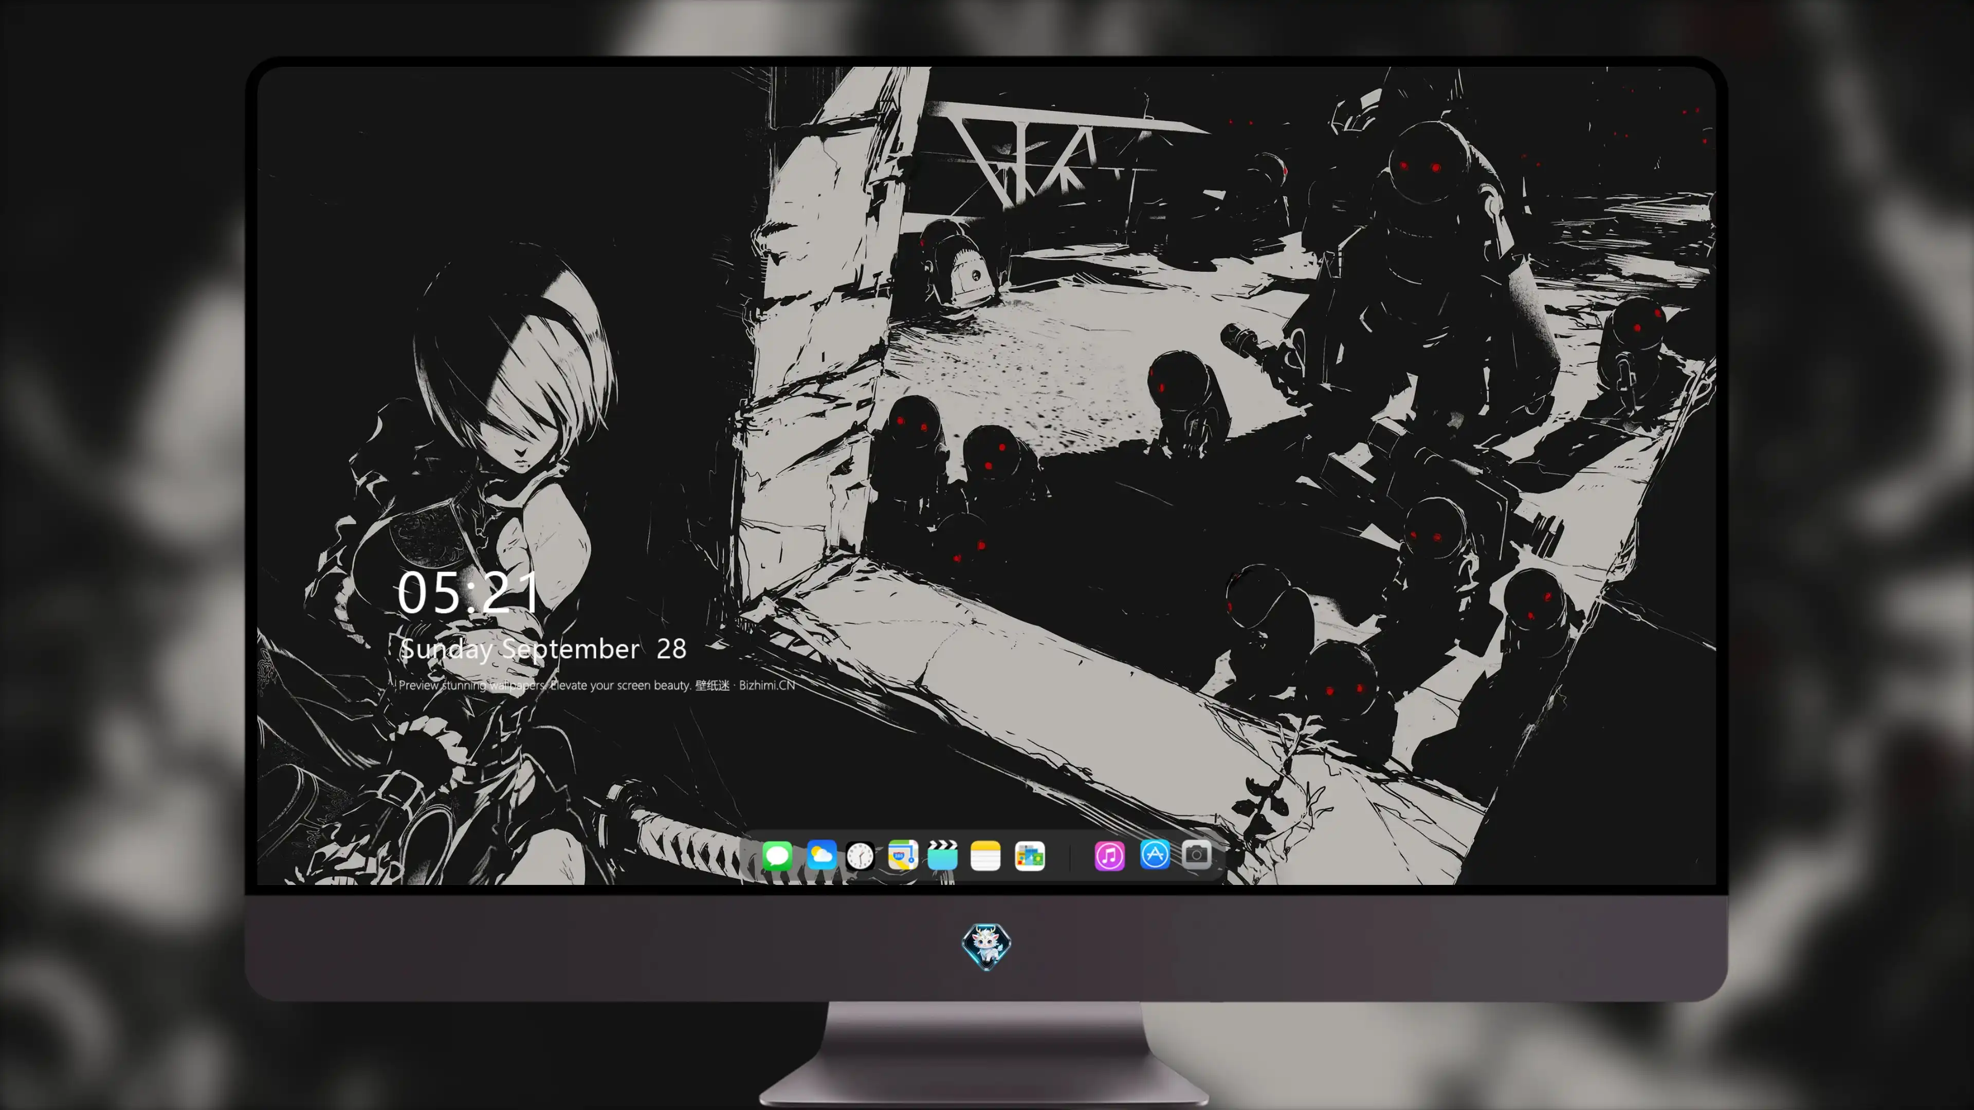Screen dimensions: 1974x1110
Task: Open the Clock app in the dock
Action: click(x=860, y=856)
